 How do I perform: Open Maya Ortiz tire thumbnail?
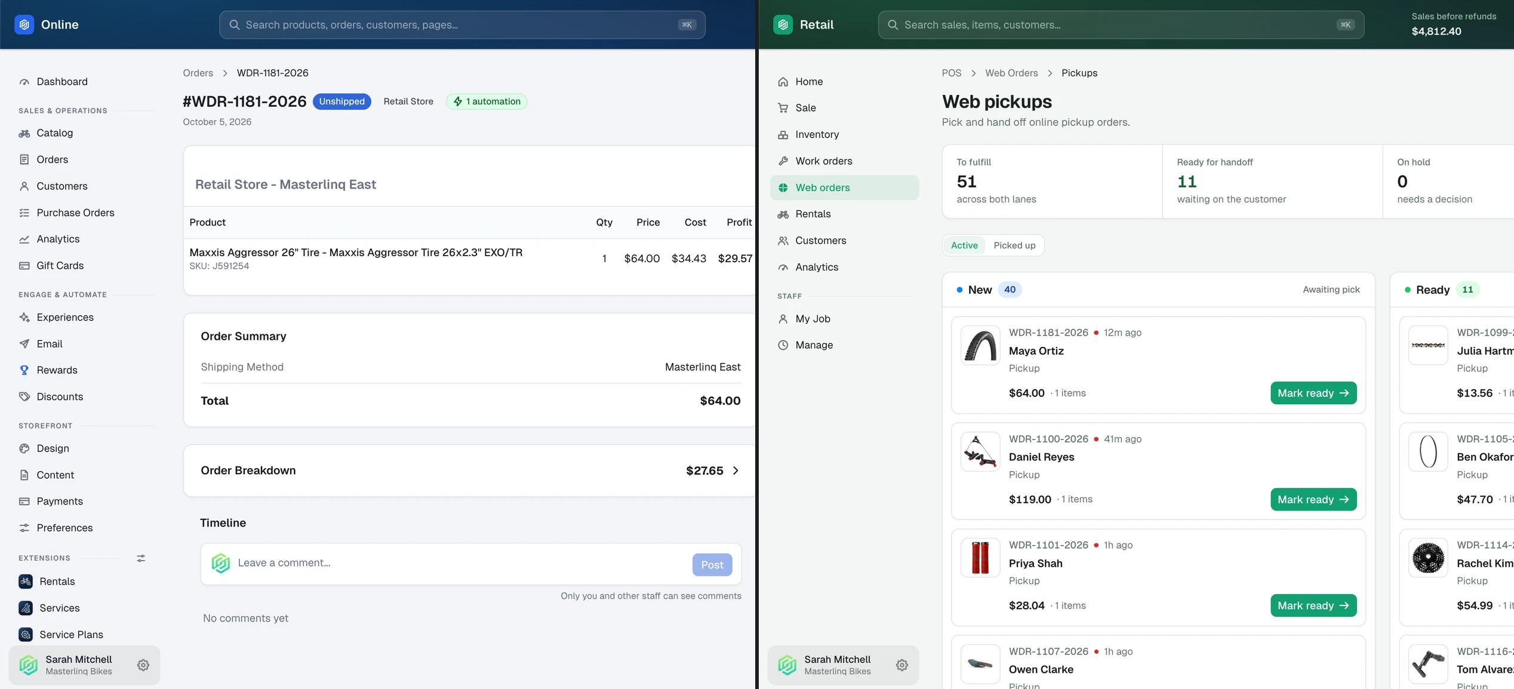click(x=980, y=345)
